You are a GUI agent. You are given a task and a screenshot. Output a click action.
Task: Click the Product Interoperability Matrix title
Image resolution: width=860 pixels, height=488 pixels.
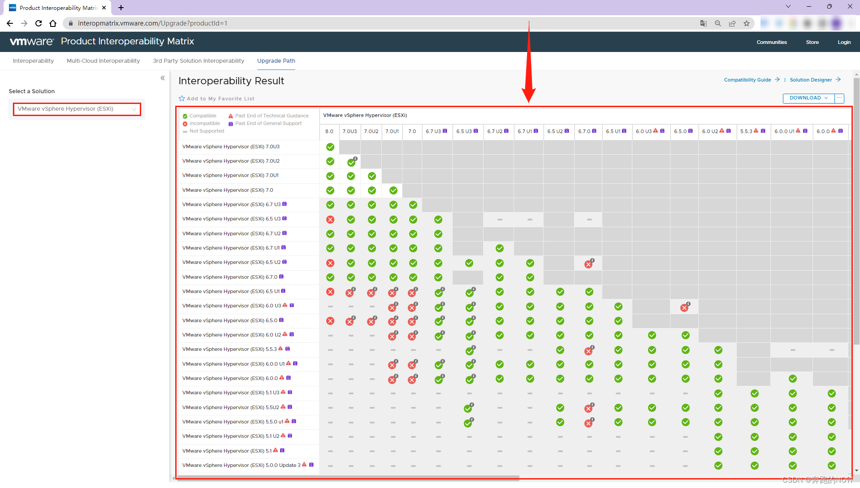coord(127,41)
